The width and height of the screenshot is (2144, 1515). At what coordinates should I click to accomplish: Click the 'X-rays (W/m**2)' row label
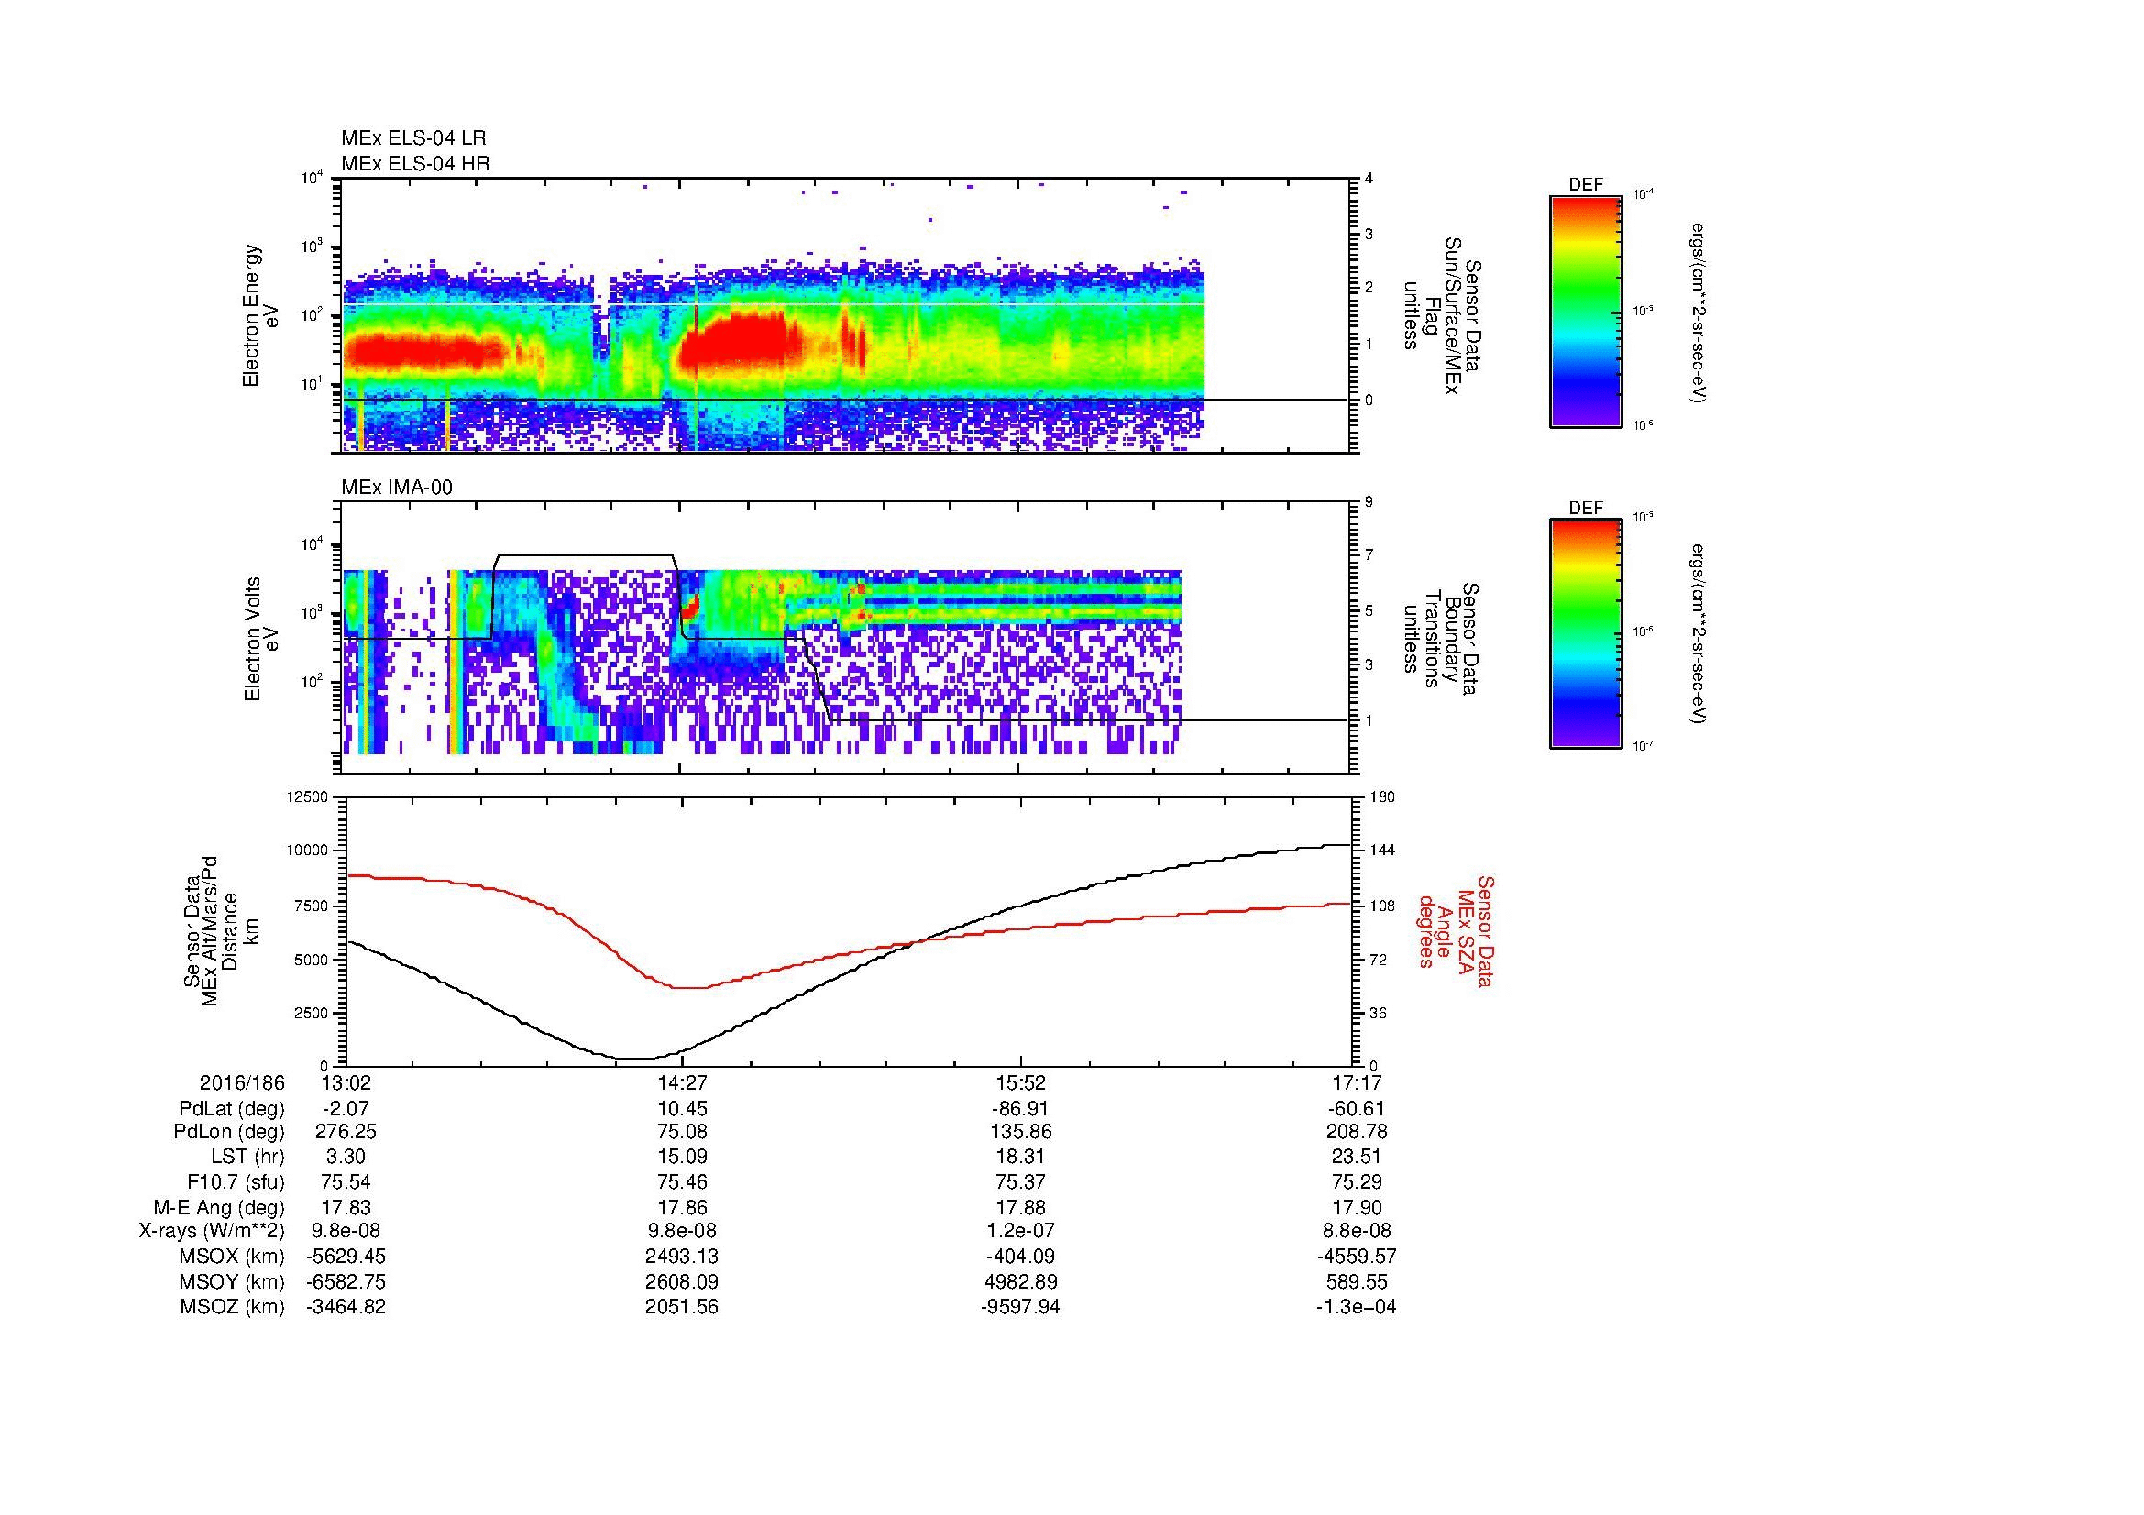pyautogui.click(x=212, y=1231)
